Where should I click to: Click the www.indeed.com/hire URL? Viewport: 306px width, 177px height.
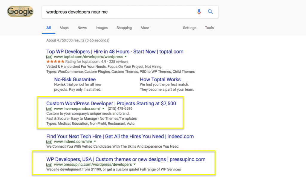coord(73,142)
